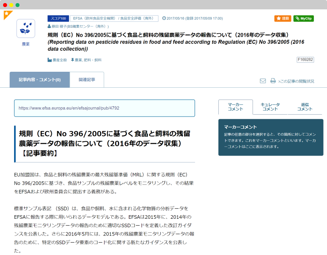The height and width of the screenshot is (255, 327).
Task: Switch to the キュレータコメント tab
Action: click(x=270, y=107)
